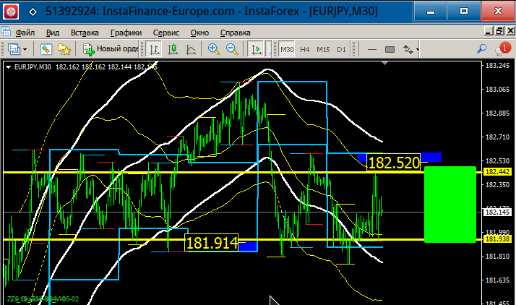The height and width of the screenshot is (305, 516).
Task: Expand the chart profiles dropdown arrow
Action: [x=25, y=50]
